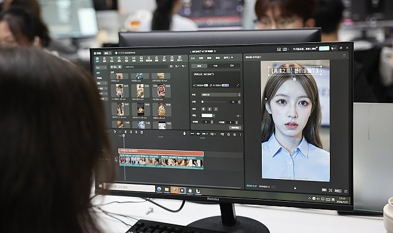Click the Split clip tool above the timeline
Image resolution: width=393 pixels, height=233 pixels.
126,132
